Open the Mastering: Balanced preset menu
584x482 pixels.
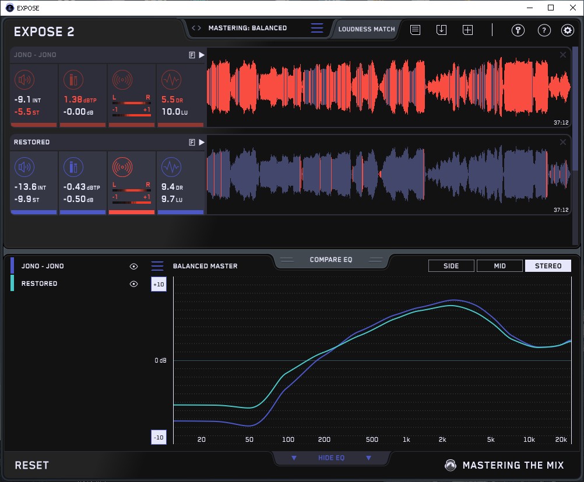(316, 28)
